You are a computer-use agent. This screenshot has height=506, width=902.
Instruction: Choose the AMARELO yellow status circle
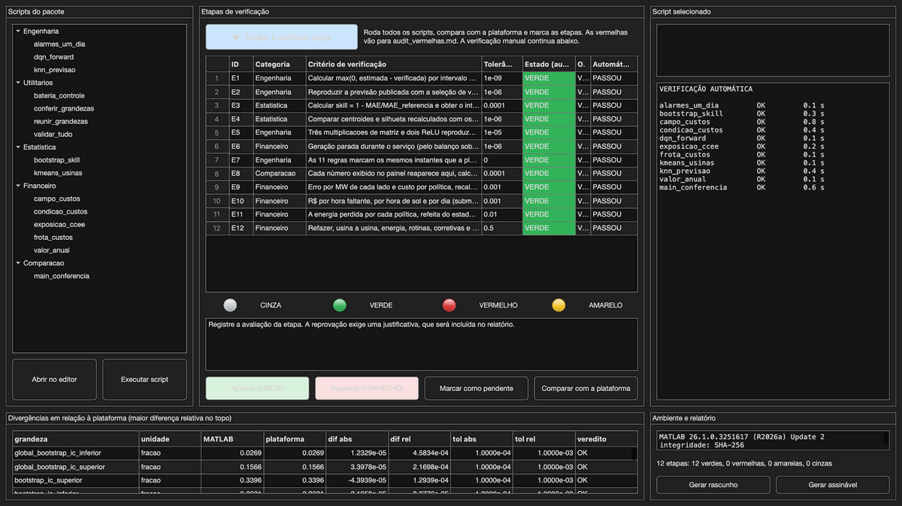click(x=558, y=305)
